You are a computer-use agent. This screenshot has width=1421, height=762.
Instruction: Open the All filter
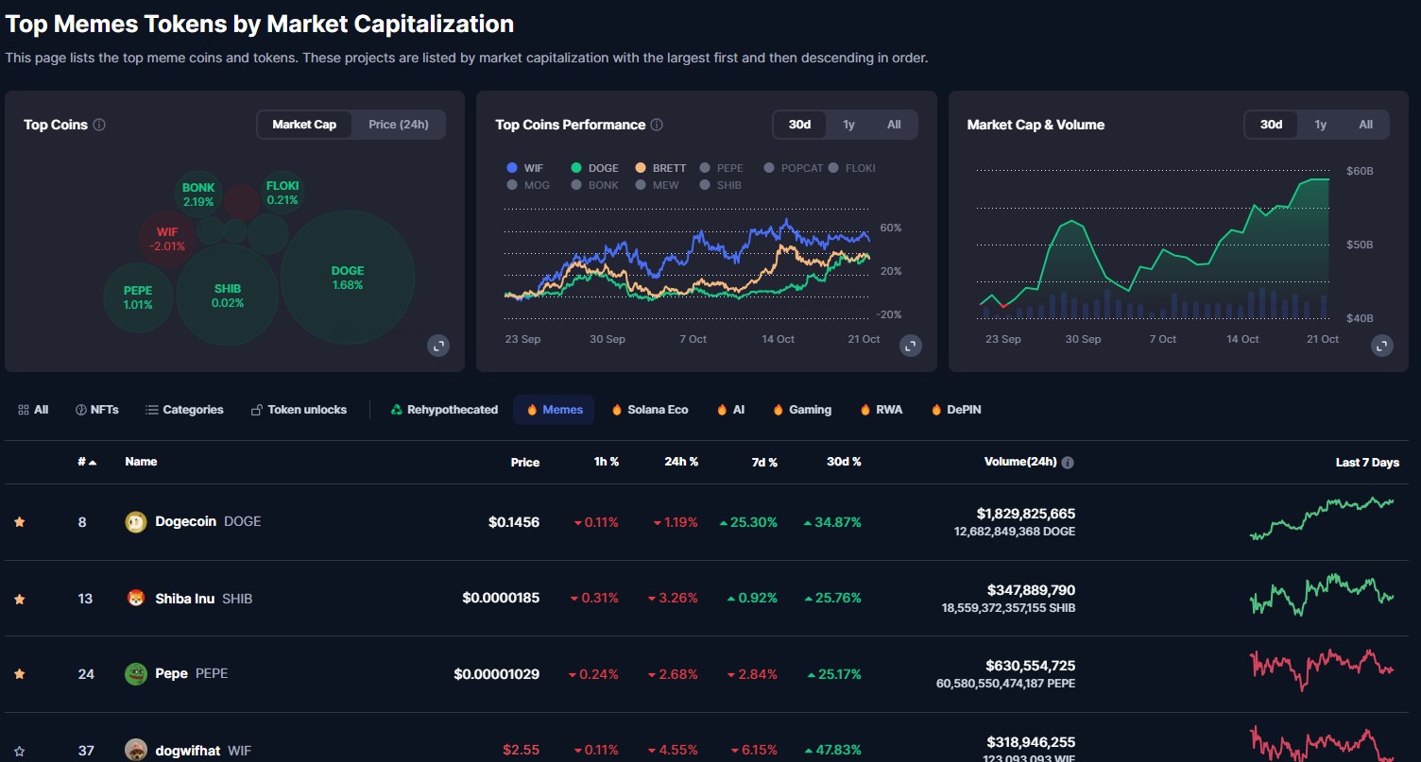click(x=33, y=410)
